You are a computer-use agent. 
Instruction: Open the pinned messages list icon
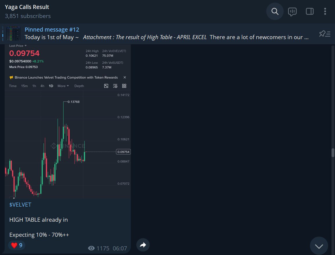[325, 34]
